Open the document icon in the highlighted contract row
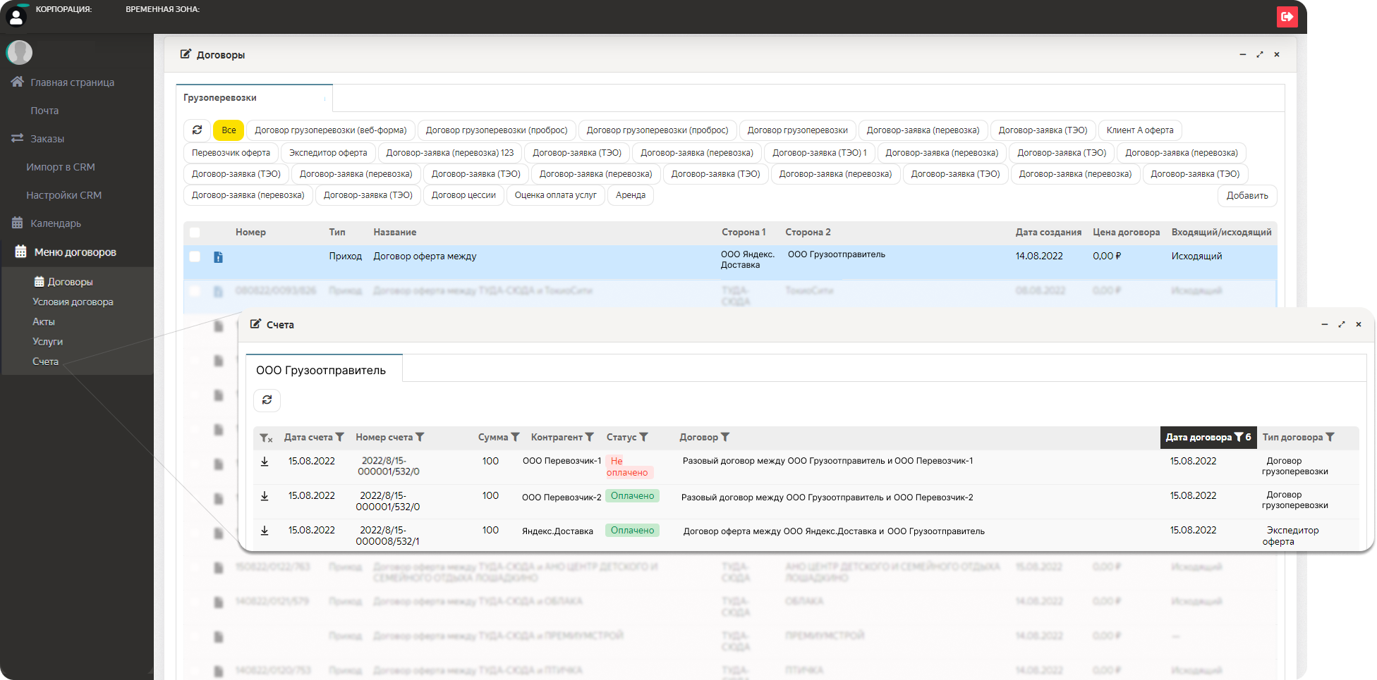The image size is (1377, 680). click(x=218, y=257)
